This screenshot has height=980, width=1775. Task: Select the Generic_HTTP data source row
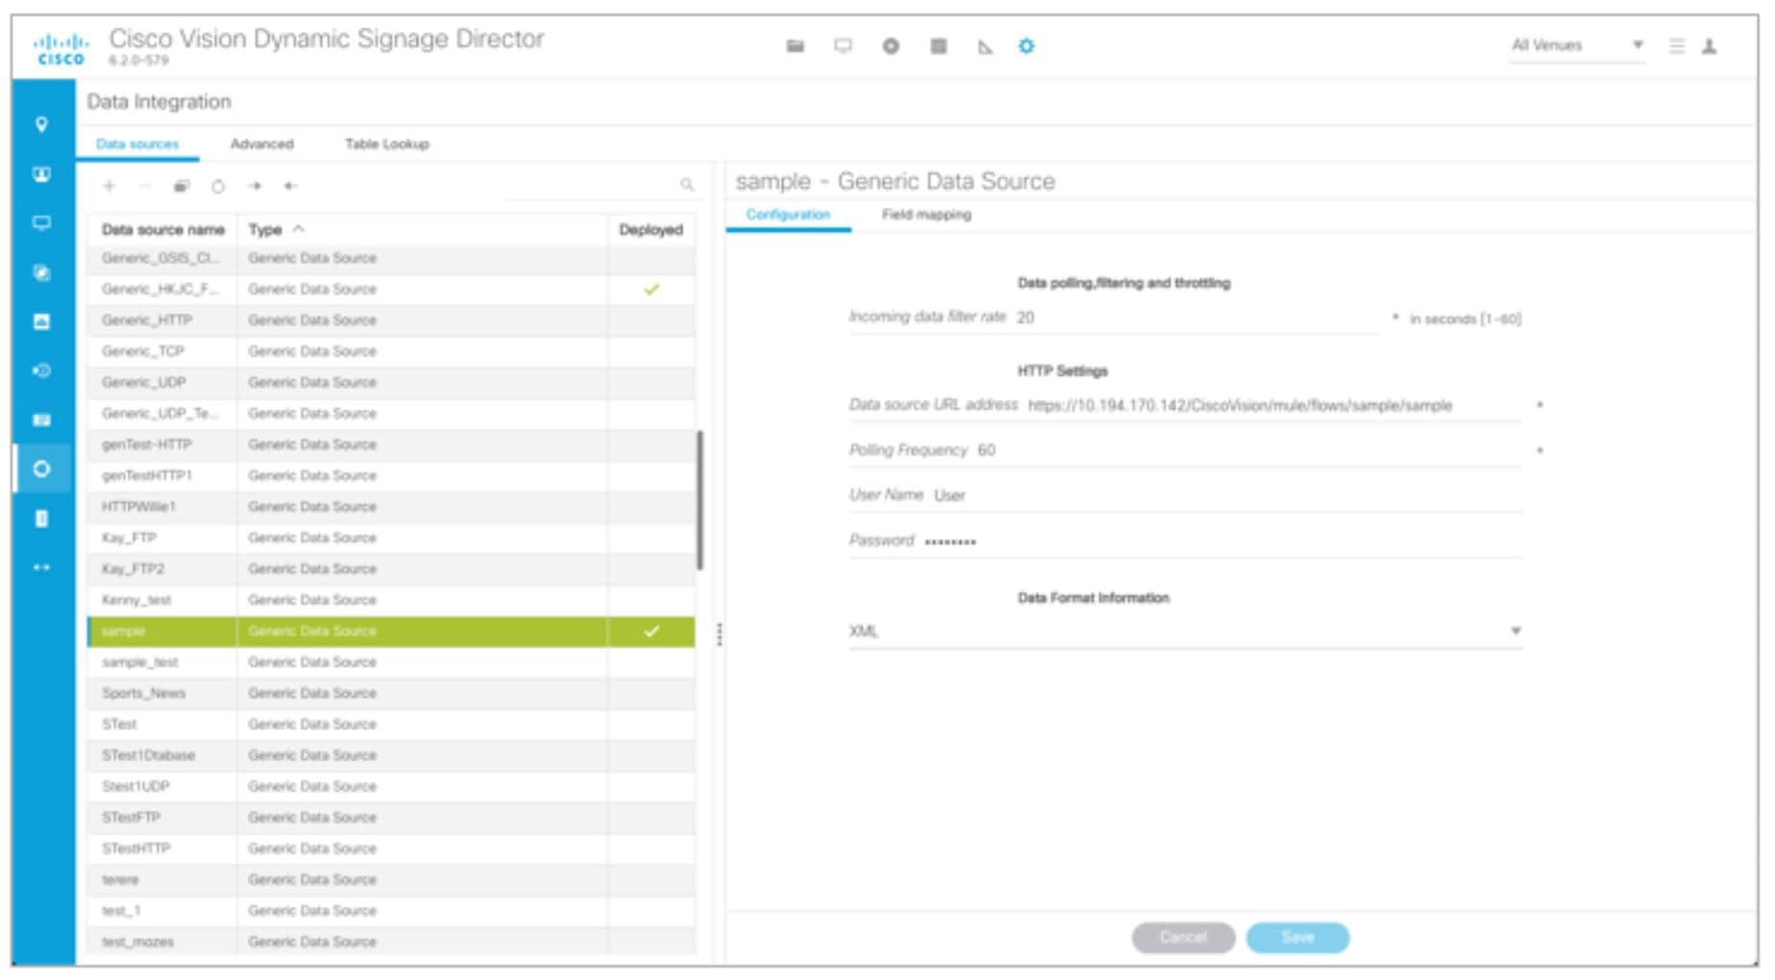(391, 320)
